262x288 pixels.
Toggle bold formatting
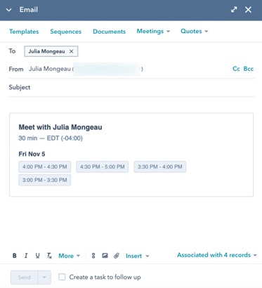point(15,256)
